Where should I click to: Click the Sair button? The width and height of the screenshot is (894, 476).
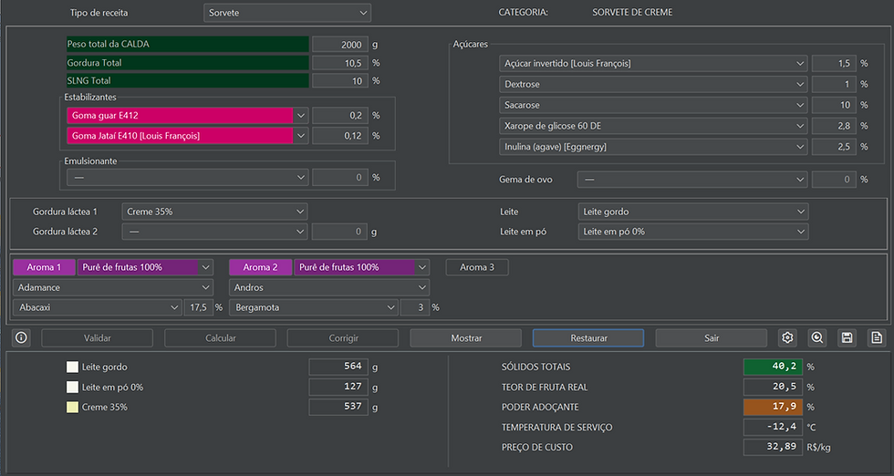coord(711,338)
